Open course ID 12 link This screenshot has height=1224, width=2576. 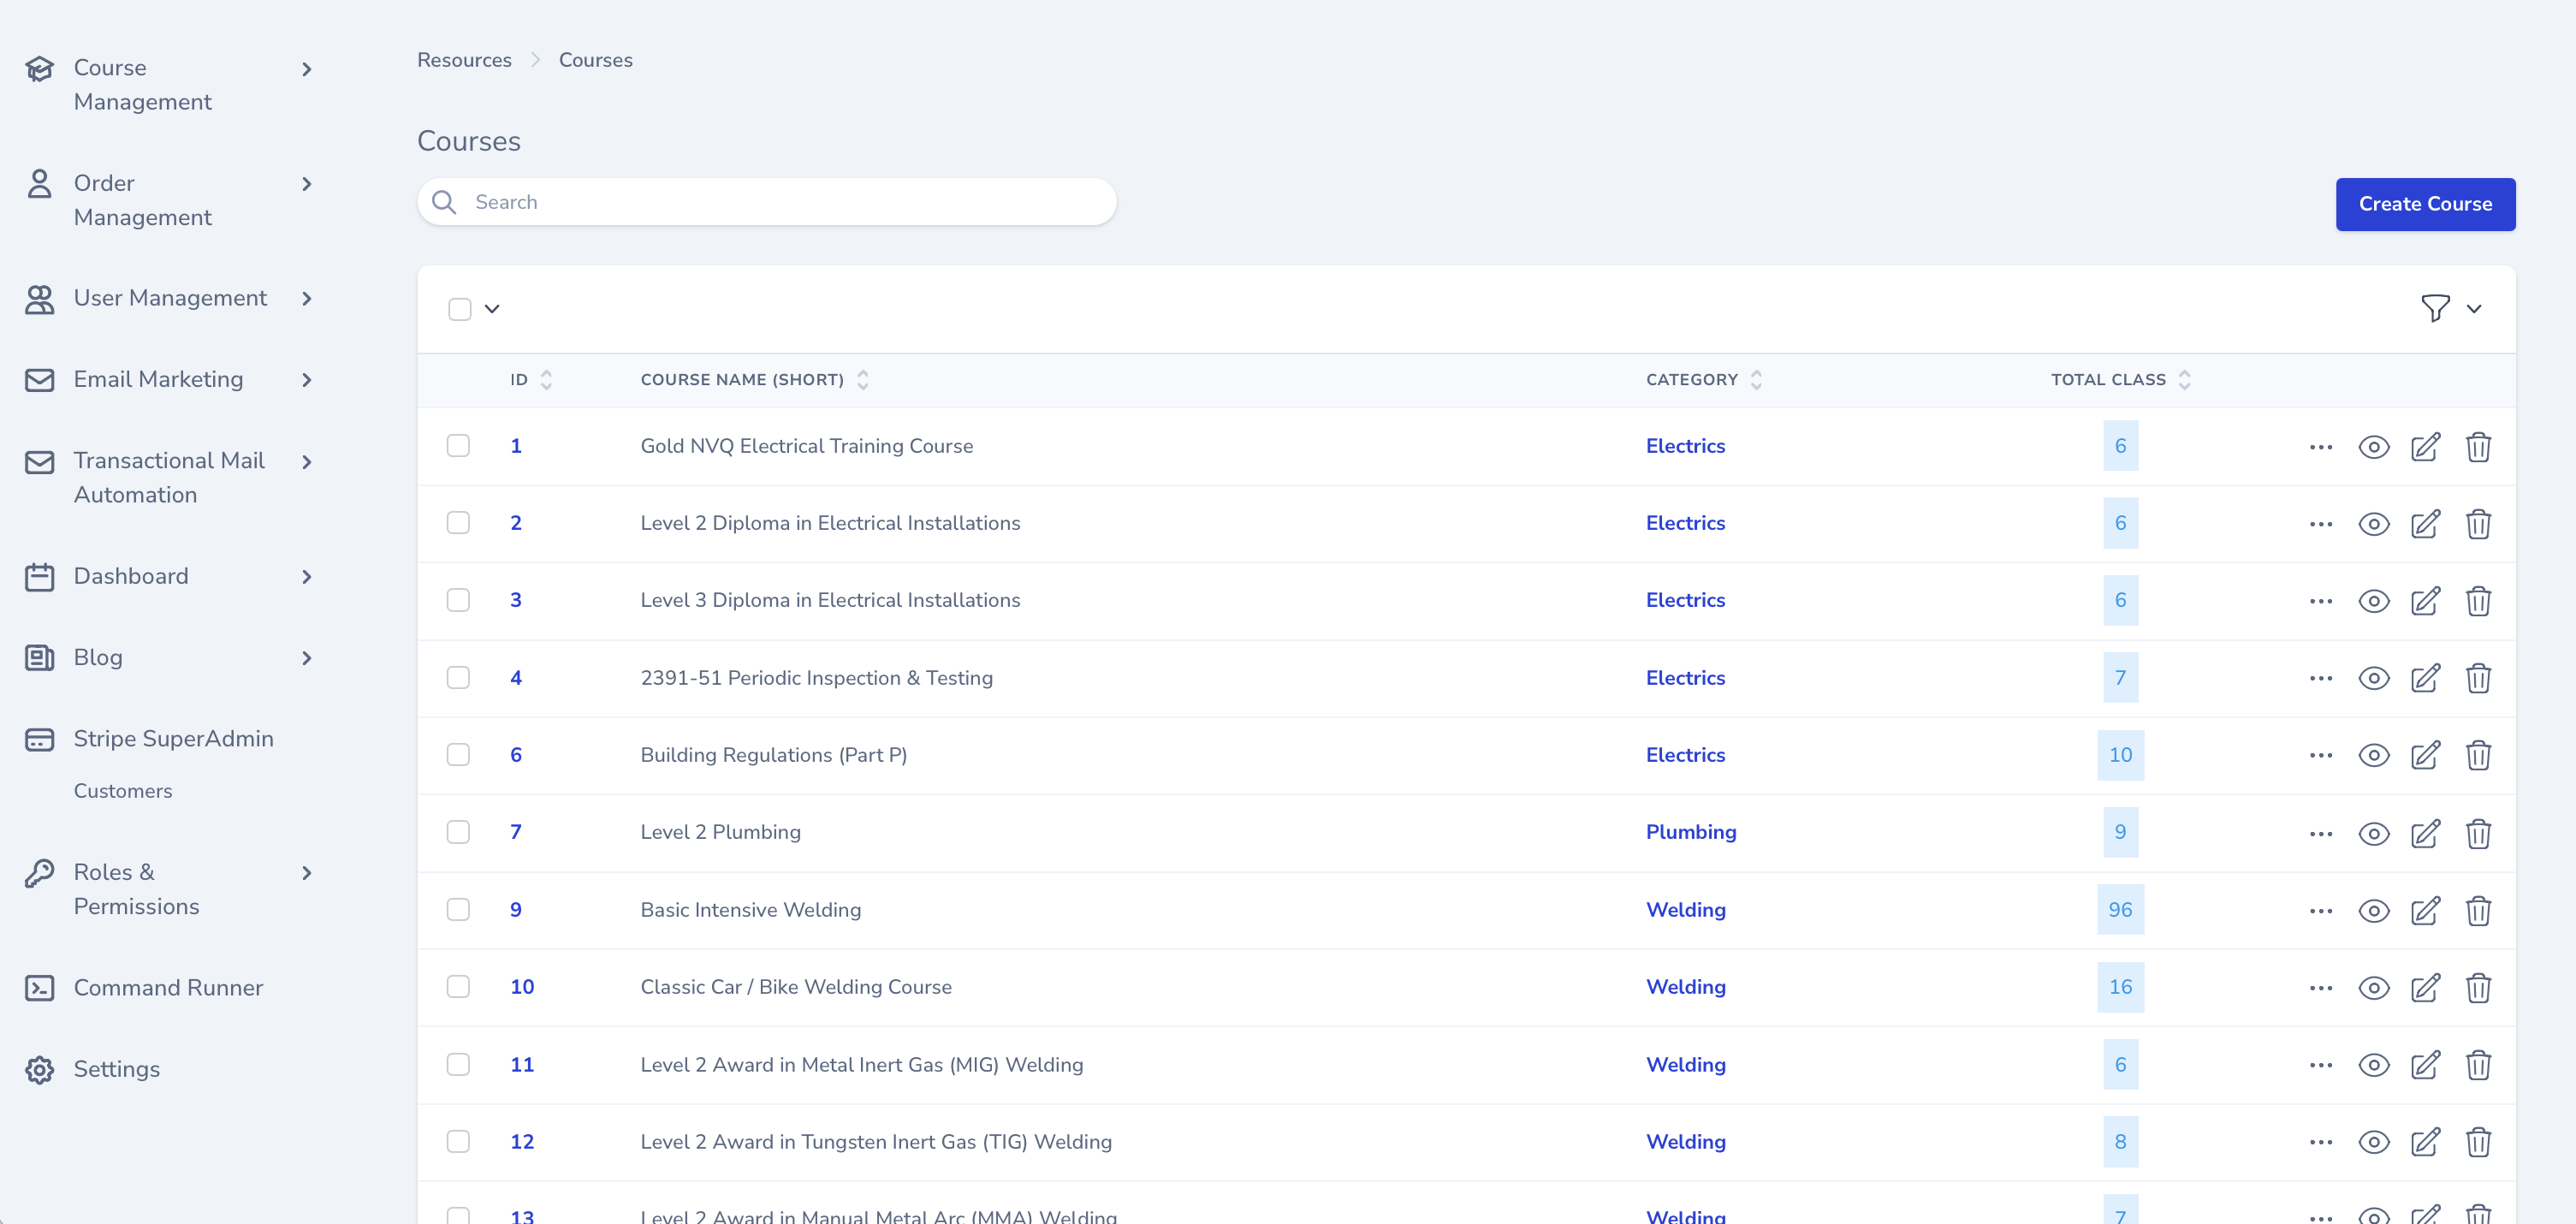tap(522, 1142)
